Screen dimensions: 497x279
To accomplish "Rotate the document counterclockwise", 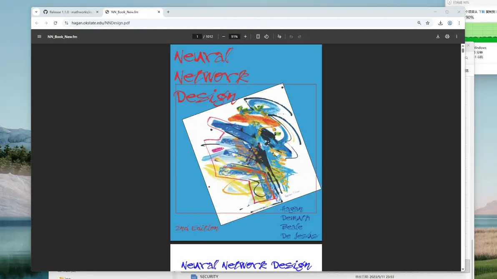I will tap(266, 37).
